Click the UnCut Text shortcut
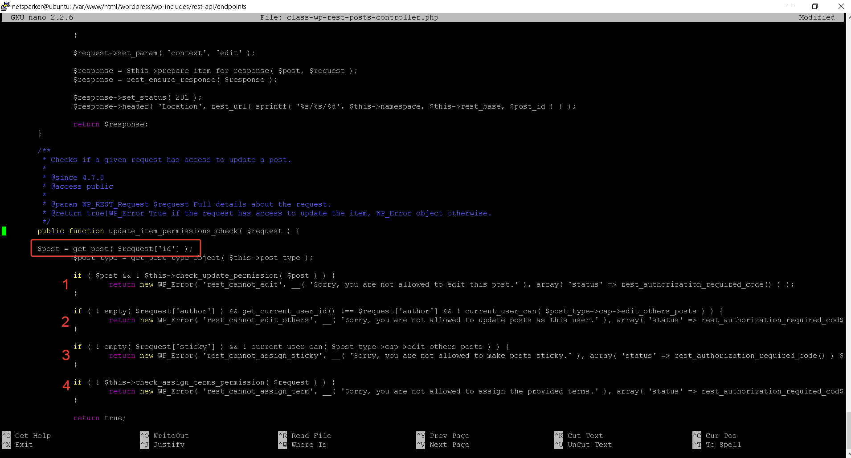The image size is (851, 458). pos(589,444)
